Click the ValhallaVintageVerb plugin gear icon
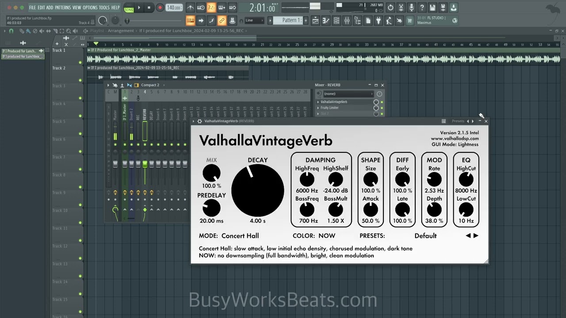Viewport: 566px width, 318px height. 199,121
